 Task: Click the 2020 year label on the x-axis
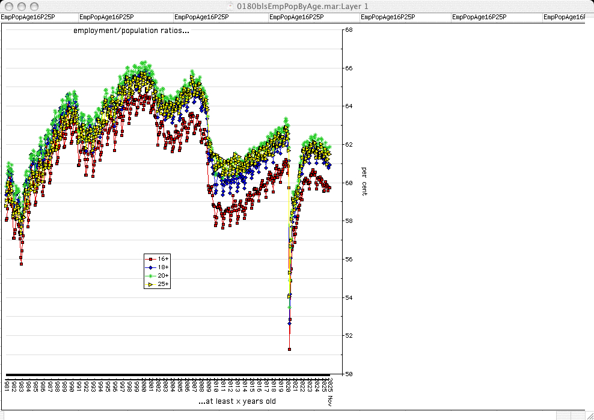point(289,385)
